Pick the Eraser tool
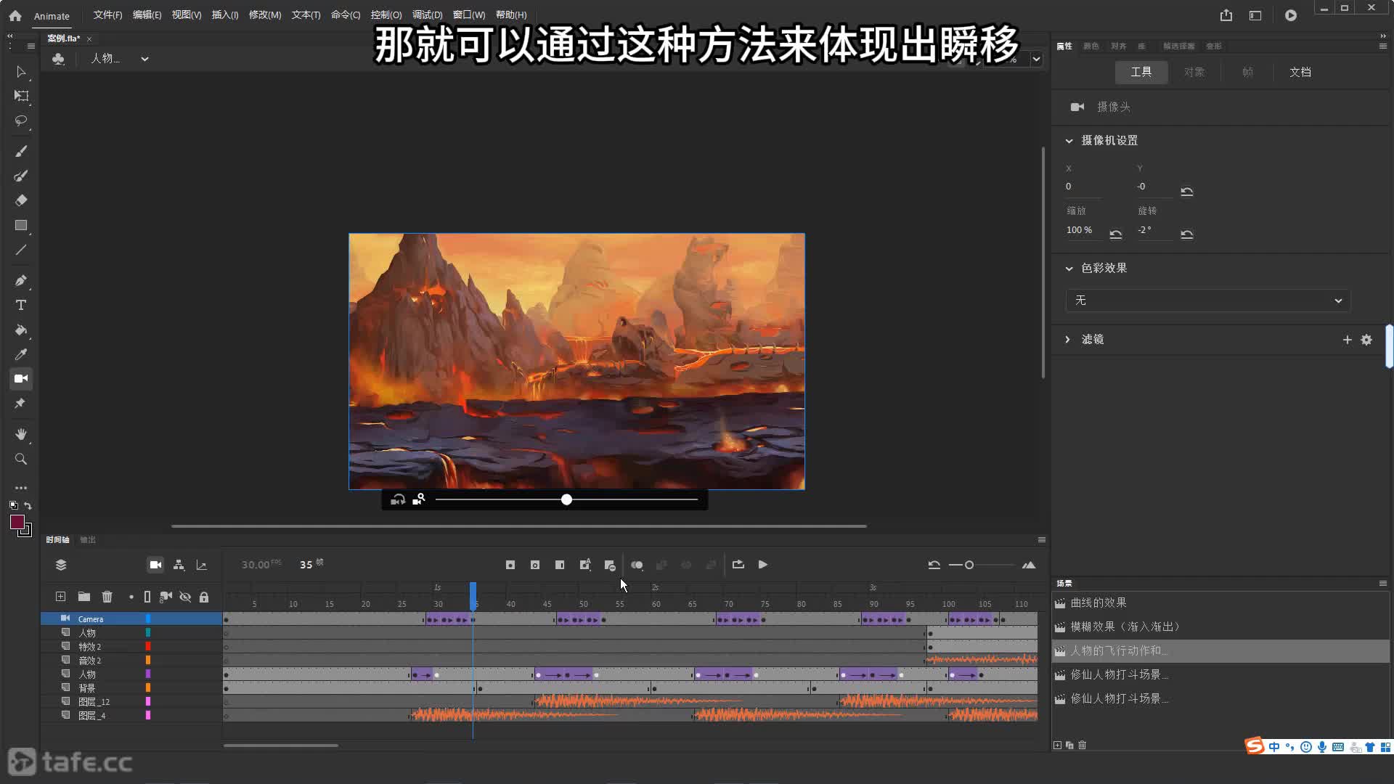 tap(21, 200)
